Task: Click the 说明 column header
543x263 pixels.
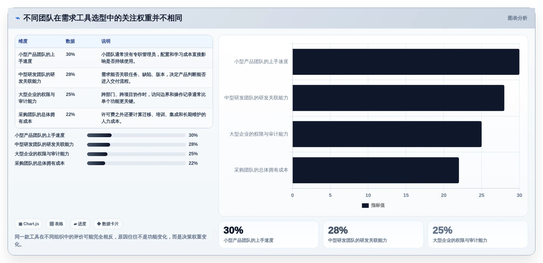Action: click(x=106, y=42)
